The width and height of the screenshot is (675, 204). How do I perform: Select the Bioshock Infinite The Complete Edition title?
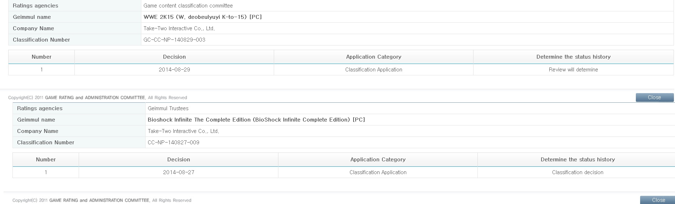pyautogui.click(x=256, y=120)
